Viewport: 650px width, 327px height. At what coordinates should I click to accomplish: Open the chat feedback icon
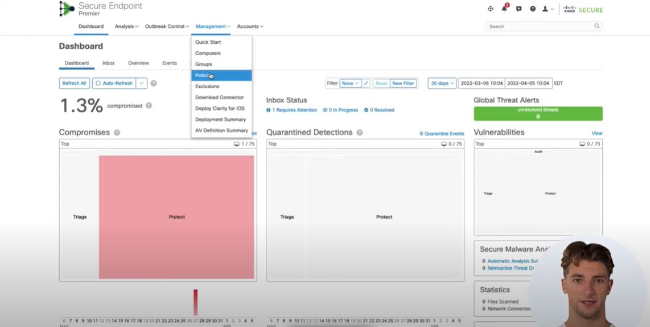click(519, 9)
